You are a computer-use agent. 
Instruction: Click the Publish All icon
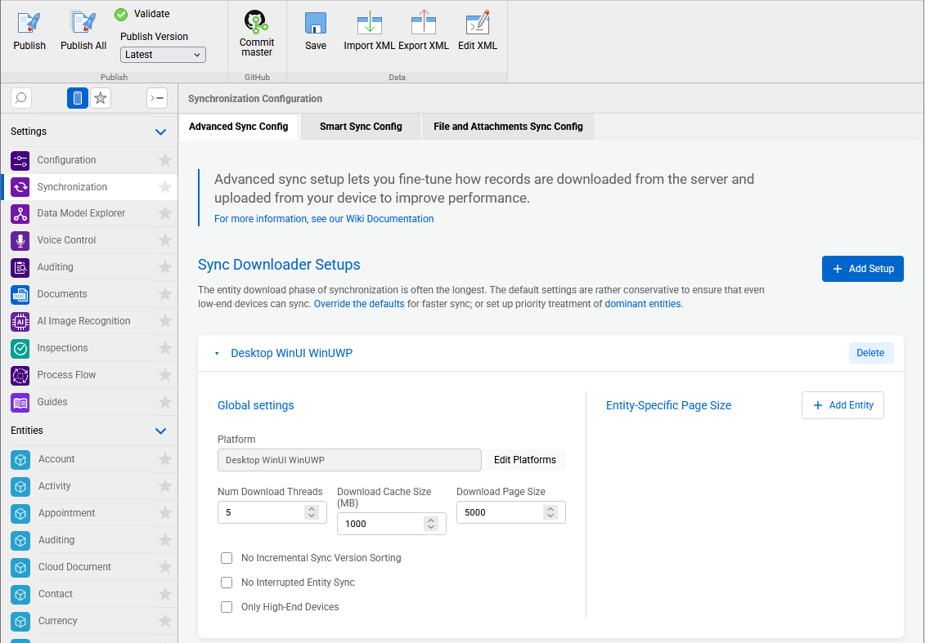83,23
